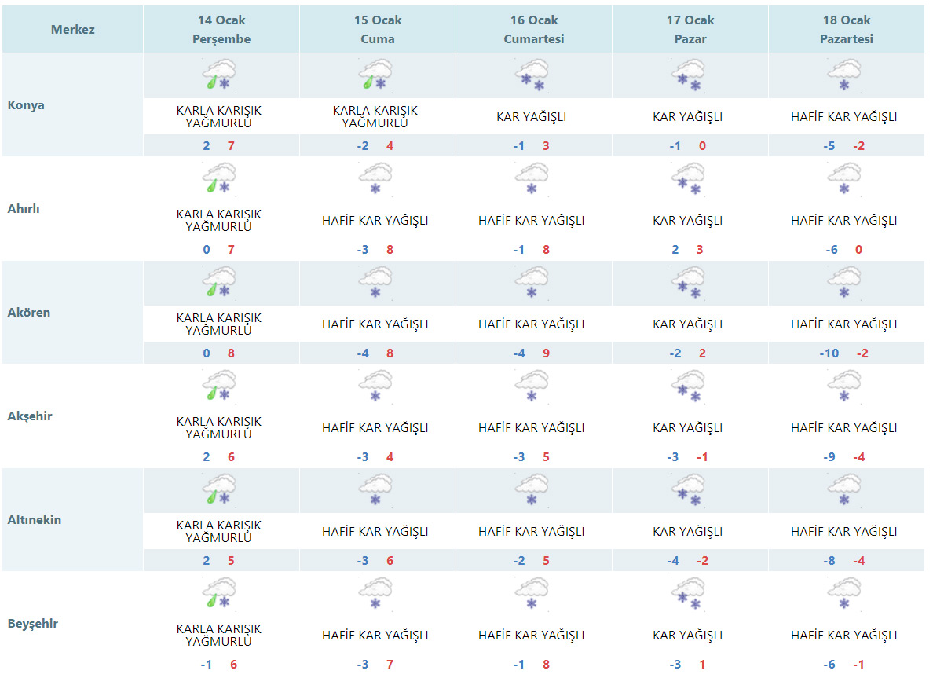Click Akören's snow icon for 17 Ocak Pazar
The height and width of the screenshot is (674, 933).
[x=688, y=282]
